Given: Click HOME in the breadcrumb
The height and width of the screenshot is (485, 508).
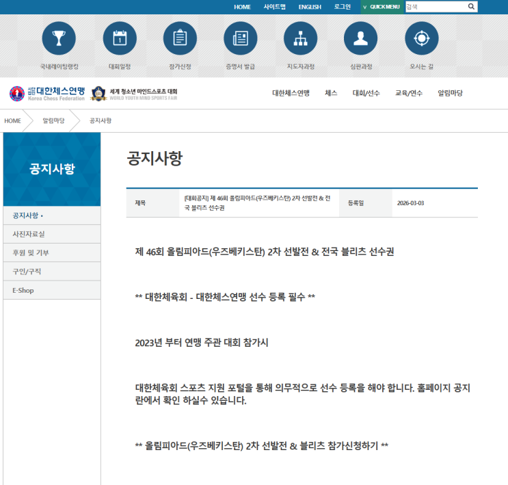Looking at the screenshot, I should click(12, 120).
